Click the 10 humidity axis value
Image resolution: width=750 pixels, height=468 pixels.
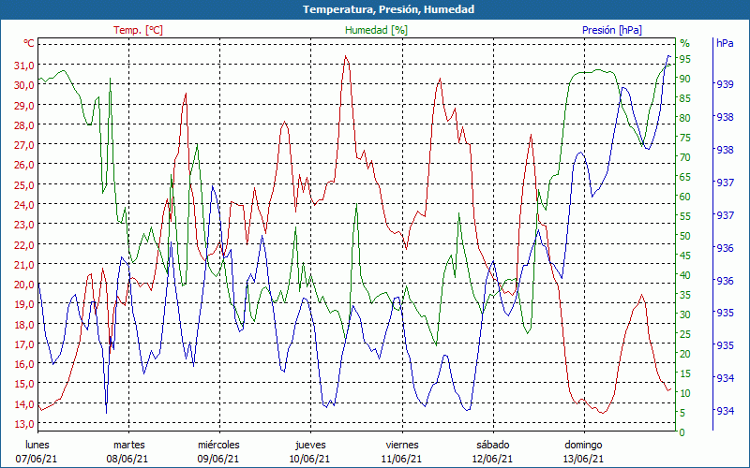pos(685,393)
